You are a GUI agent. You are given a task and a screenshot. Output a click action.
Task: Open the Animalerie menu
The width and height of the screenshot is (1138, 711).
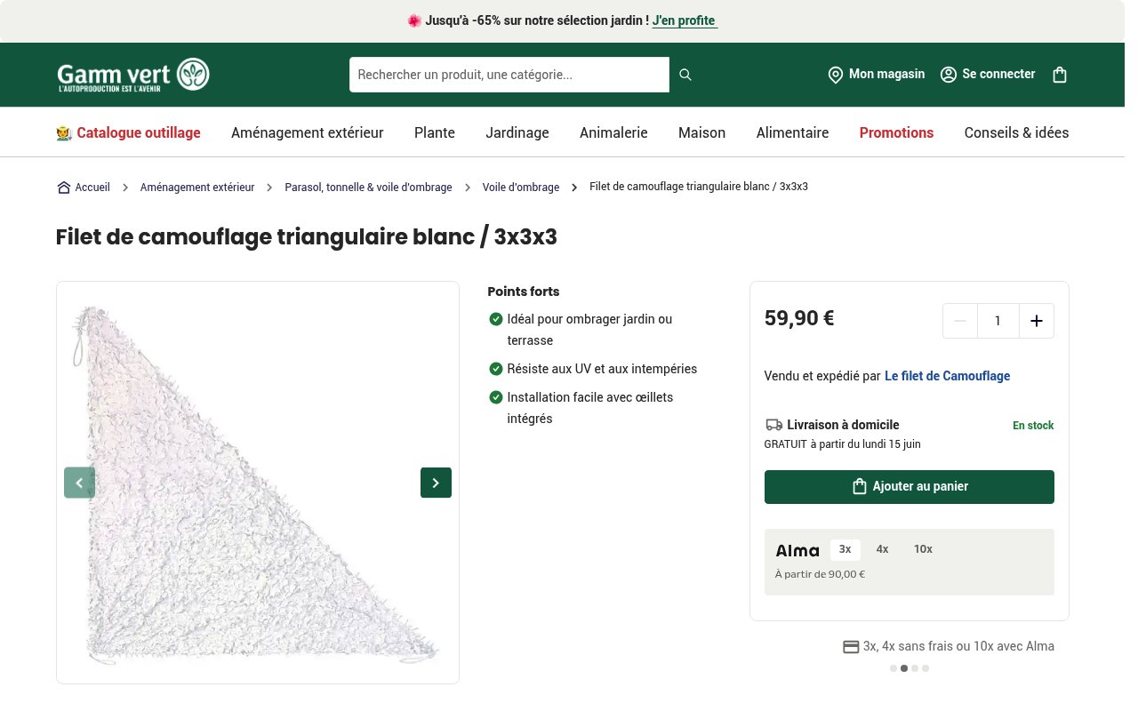pos(613,132)
